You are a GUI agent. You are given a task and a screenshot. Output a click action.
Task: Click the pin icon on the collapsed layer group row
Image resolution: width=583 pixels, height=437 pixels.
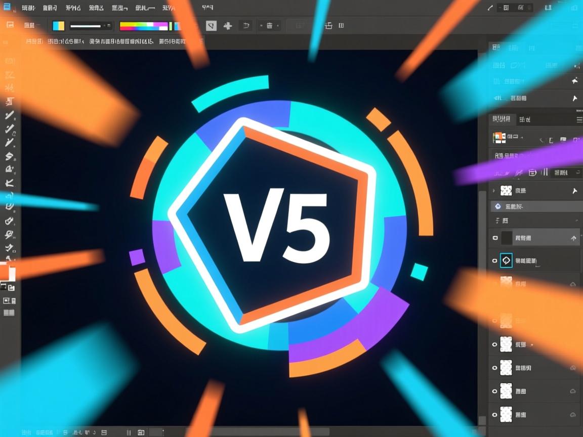coord(574,191)
